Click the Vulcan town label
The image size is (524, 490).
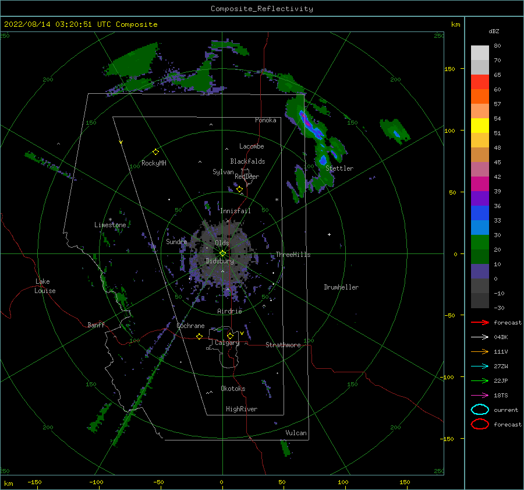tap(296, 433)
